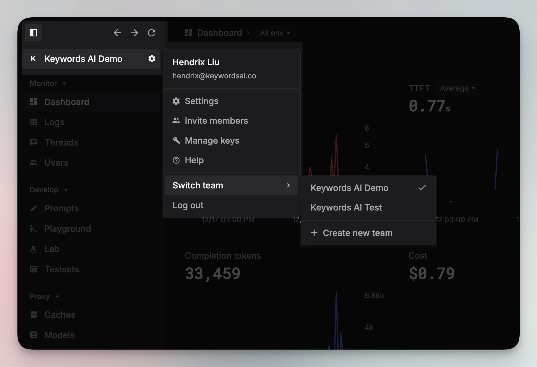Open the All env dropdown
537x367 pixels.
pos(275,33)
